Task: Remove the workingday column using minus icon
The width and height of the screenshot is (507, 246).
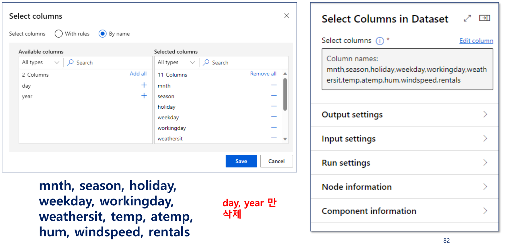Action: [x=274, y=127]
